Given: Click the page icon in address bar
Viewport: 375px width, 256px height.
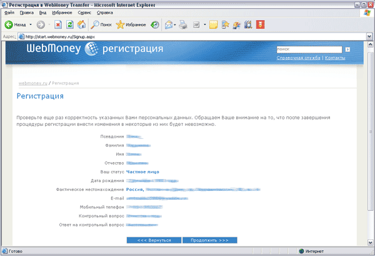Looking at the screenshot, I should tap(21, 37).
